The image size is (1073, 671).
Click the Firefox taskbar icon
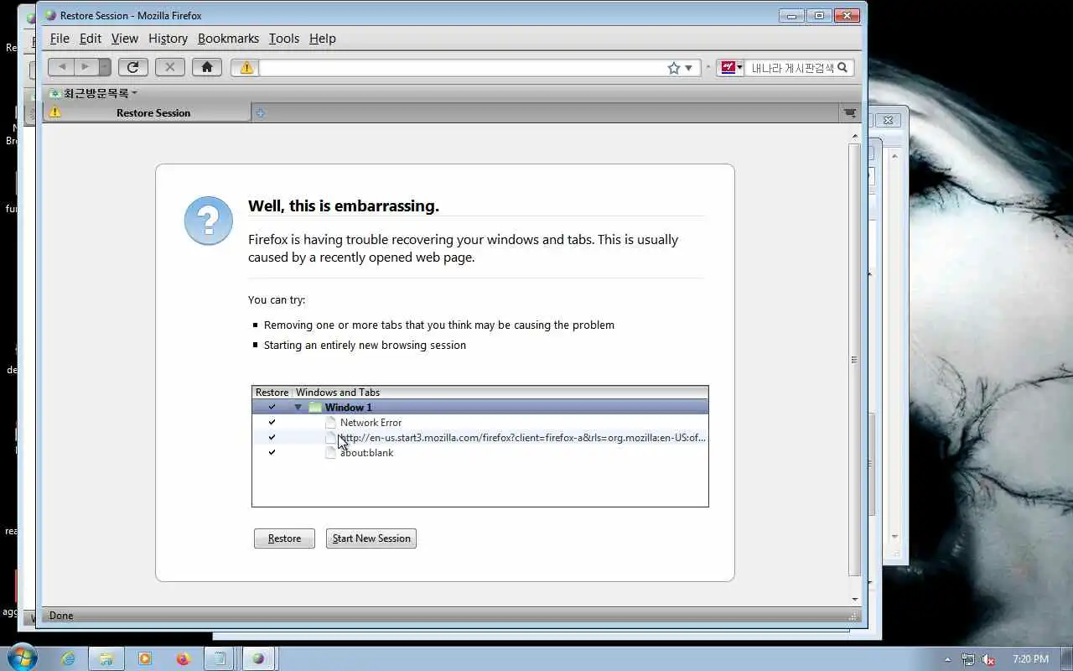pyautogui.click(x=184, y=658)
